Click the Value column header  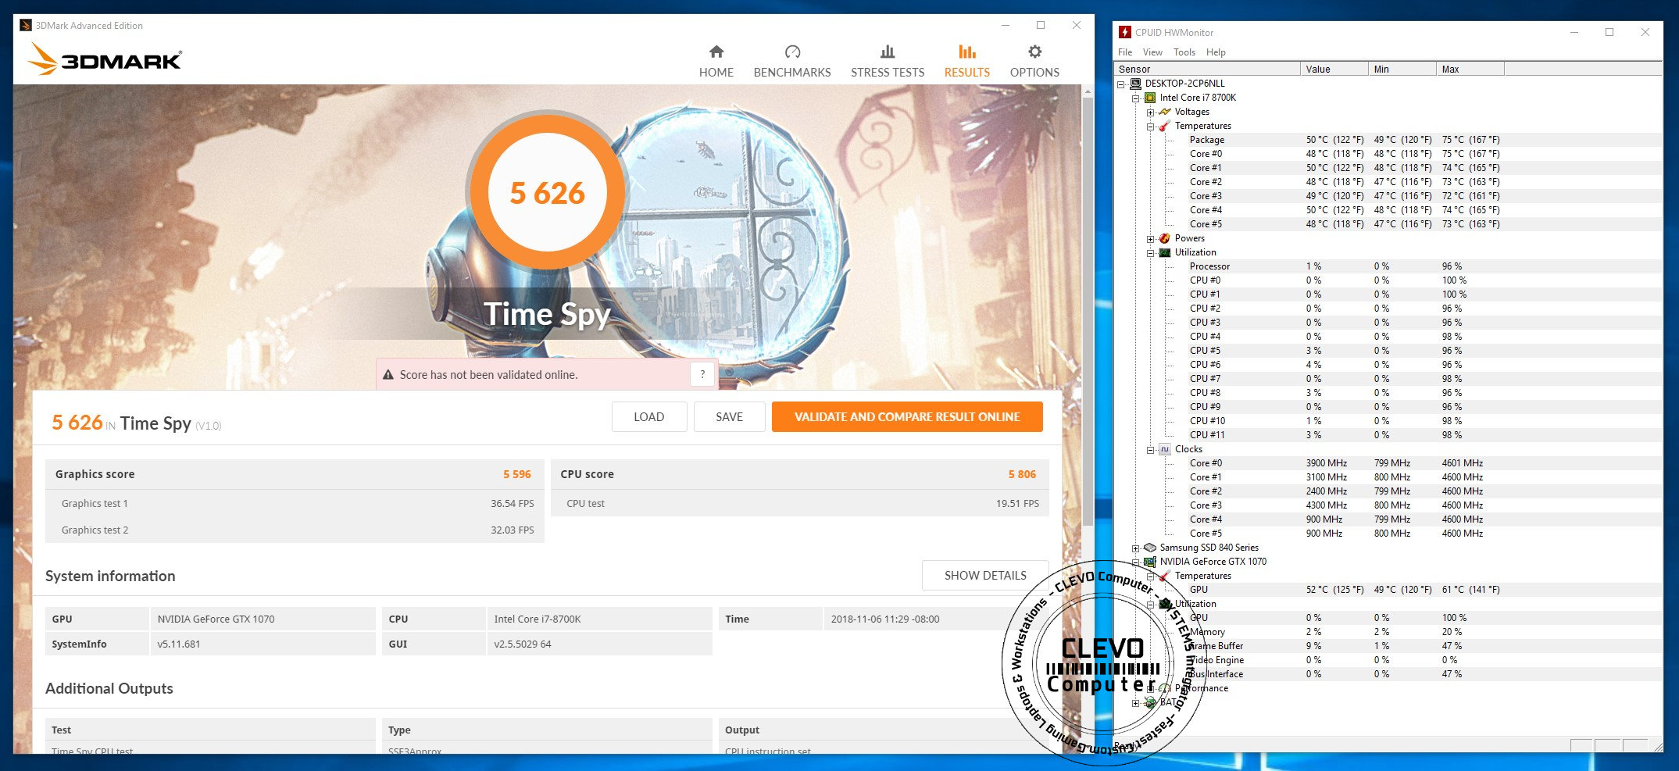coord(1334,69)
